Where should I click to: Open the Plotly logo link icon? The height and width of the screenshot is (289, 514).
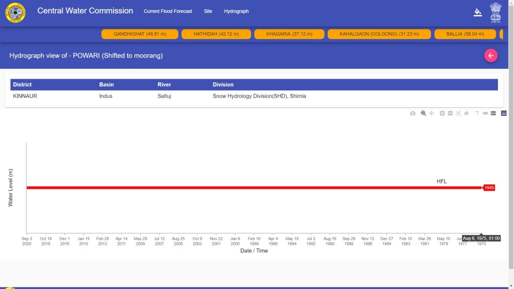(x=503, y=113)
